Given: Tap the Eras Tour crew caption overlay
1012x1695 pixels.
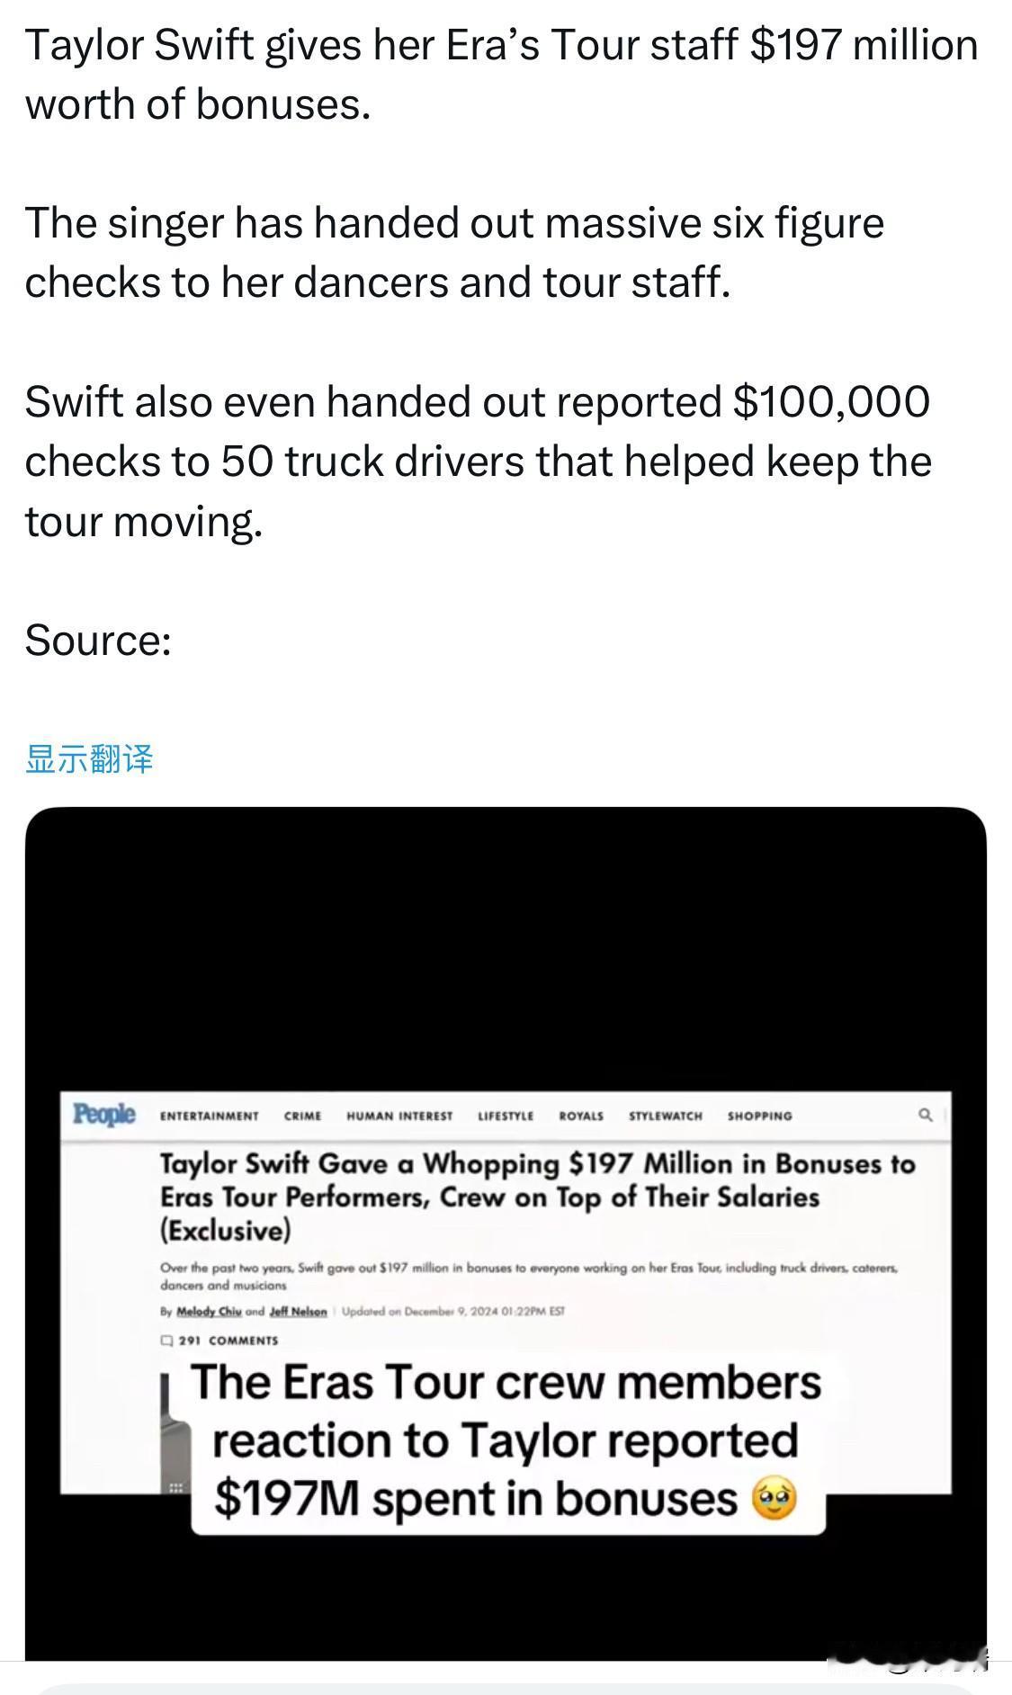Looking at the screenshot, I should pyautogui.click(x=507, y=1441).
